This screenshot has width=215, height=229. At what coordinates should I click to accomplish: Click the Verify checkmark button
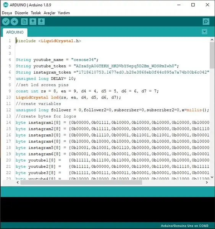[6, 22]
